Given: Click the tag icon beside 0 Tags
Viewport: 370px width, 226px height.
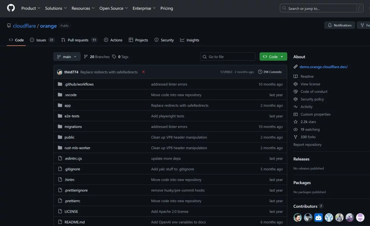Looking at the screenshot, I should point(114,57).
